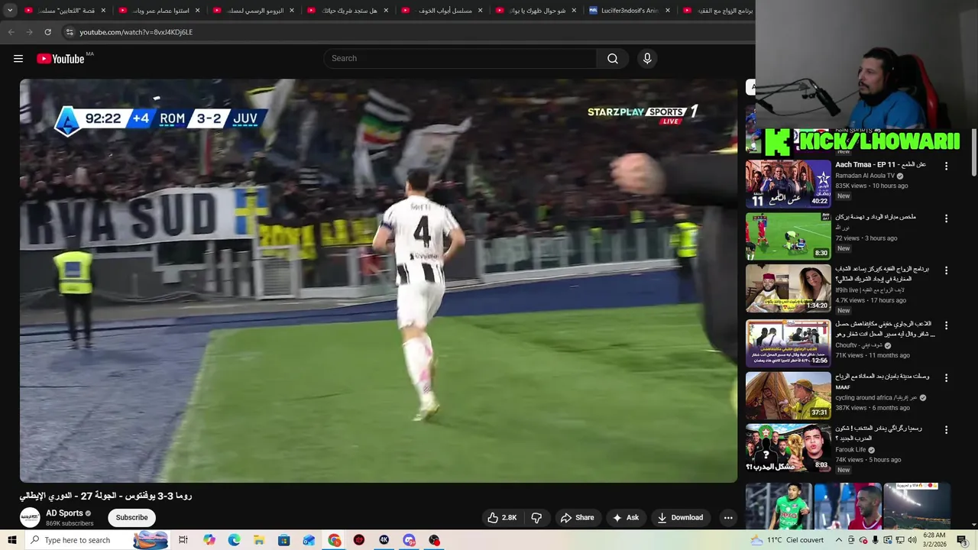Open Ramadan Al Aoula TV channel link
The image size is (978, 550).
pyautogui.click(x=863, y=176)
